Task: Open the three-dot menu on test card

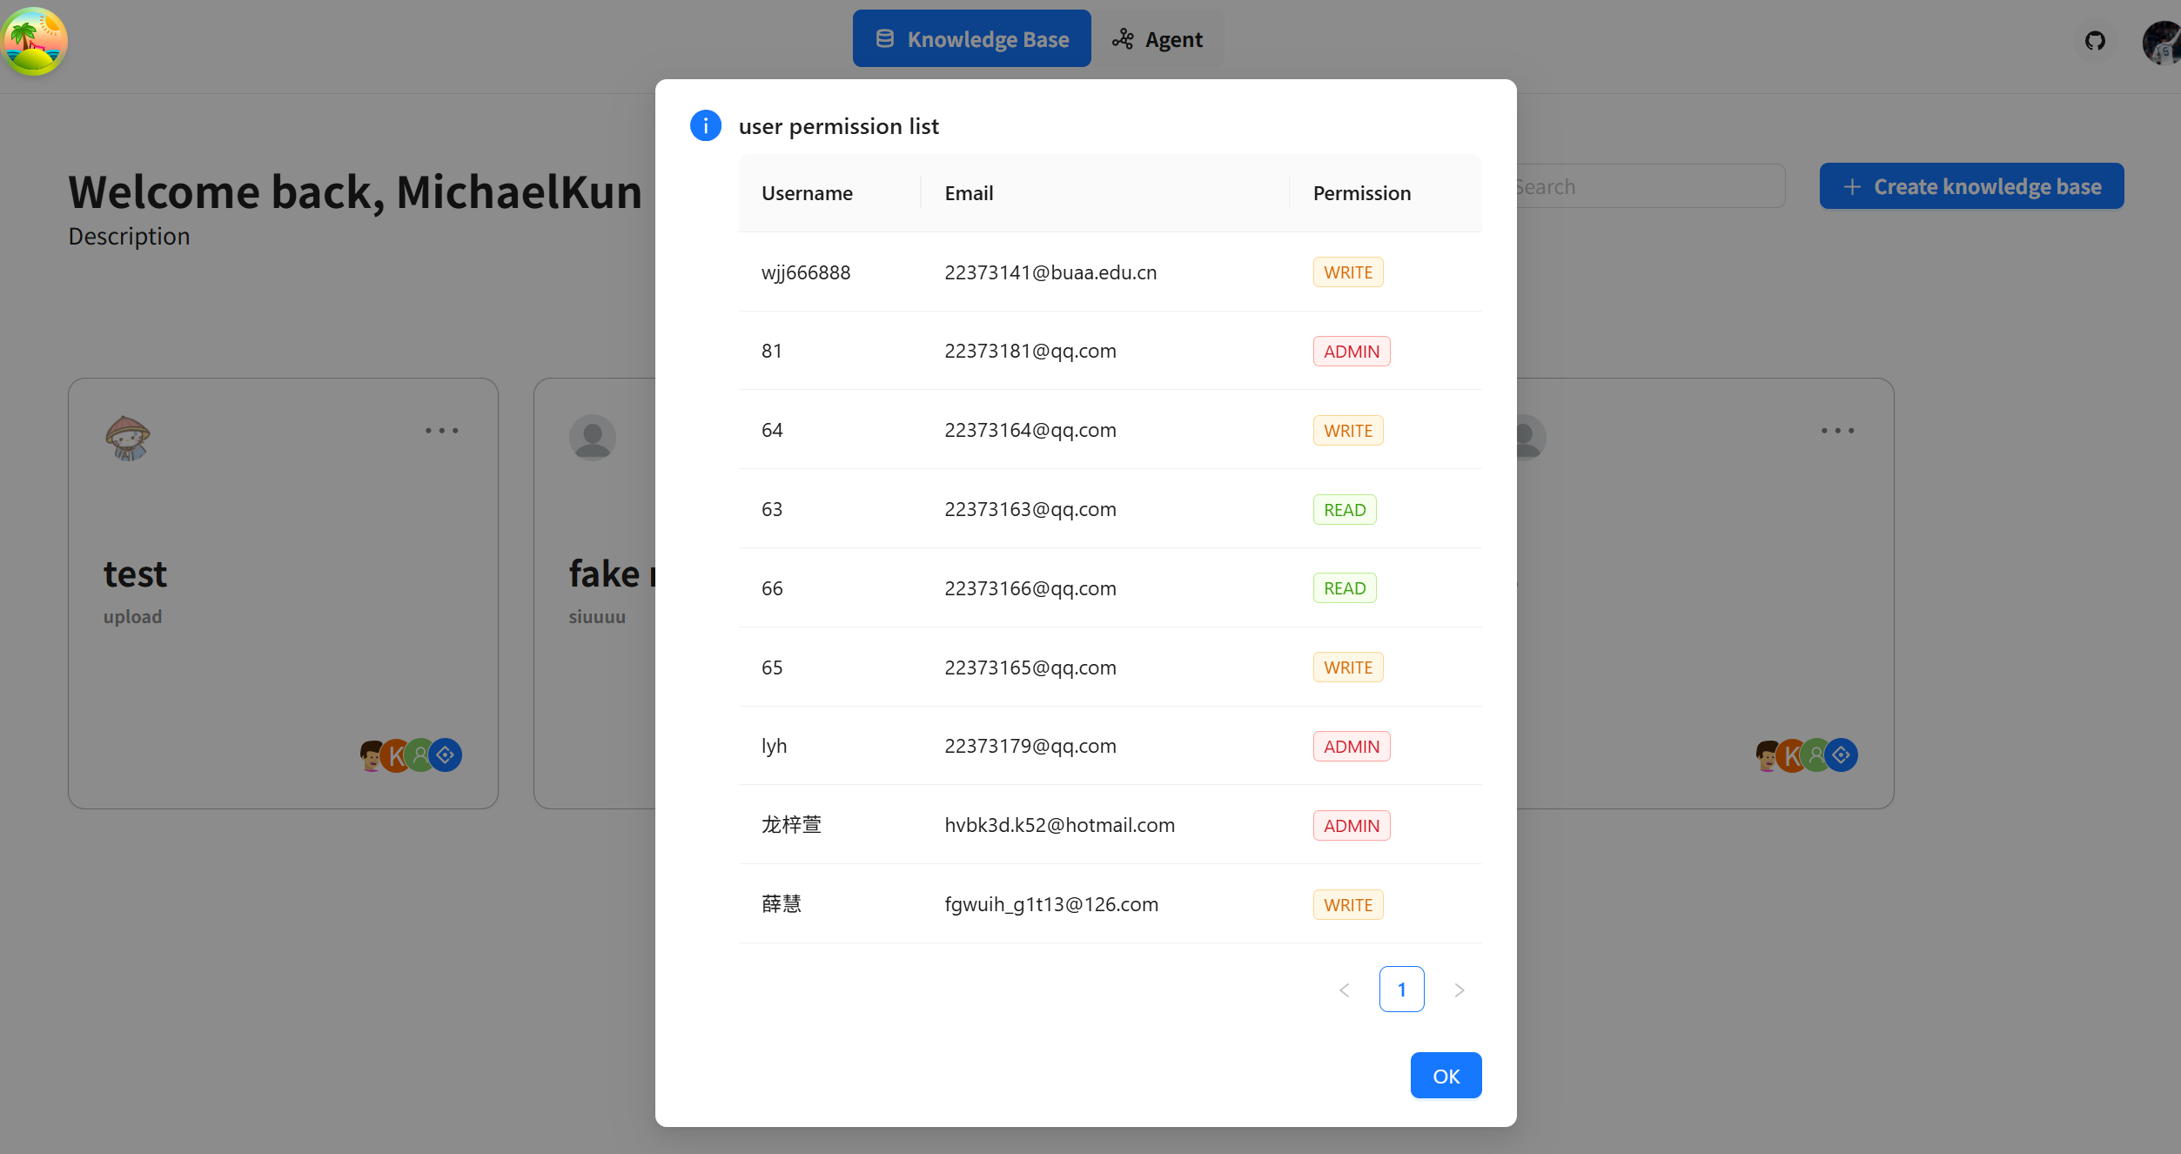Action: [x=441, y=431]
